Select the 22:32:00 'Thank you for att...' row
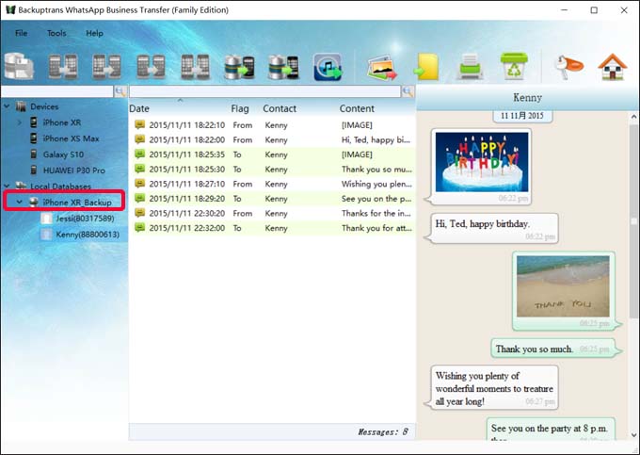The width and height of the screenshot is (640, 455). click(x=272, y=228)
